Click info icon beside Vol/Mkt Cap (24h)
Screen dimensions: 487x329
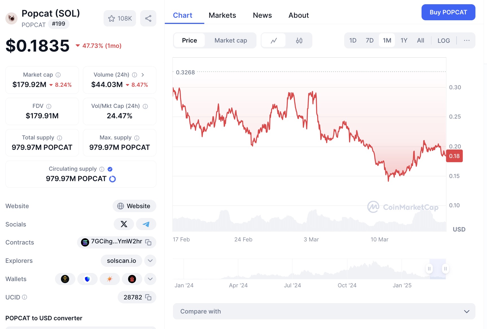[x=145, y=106]
